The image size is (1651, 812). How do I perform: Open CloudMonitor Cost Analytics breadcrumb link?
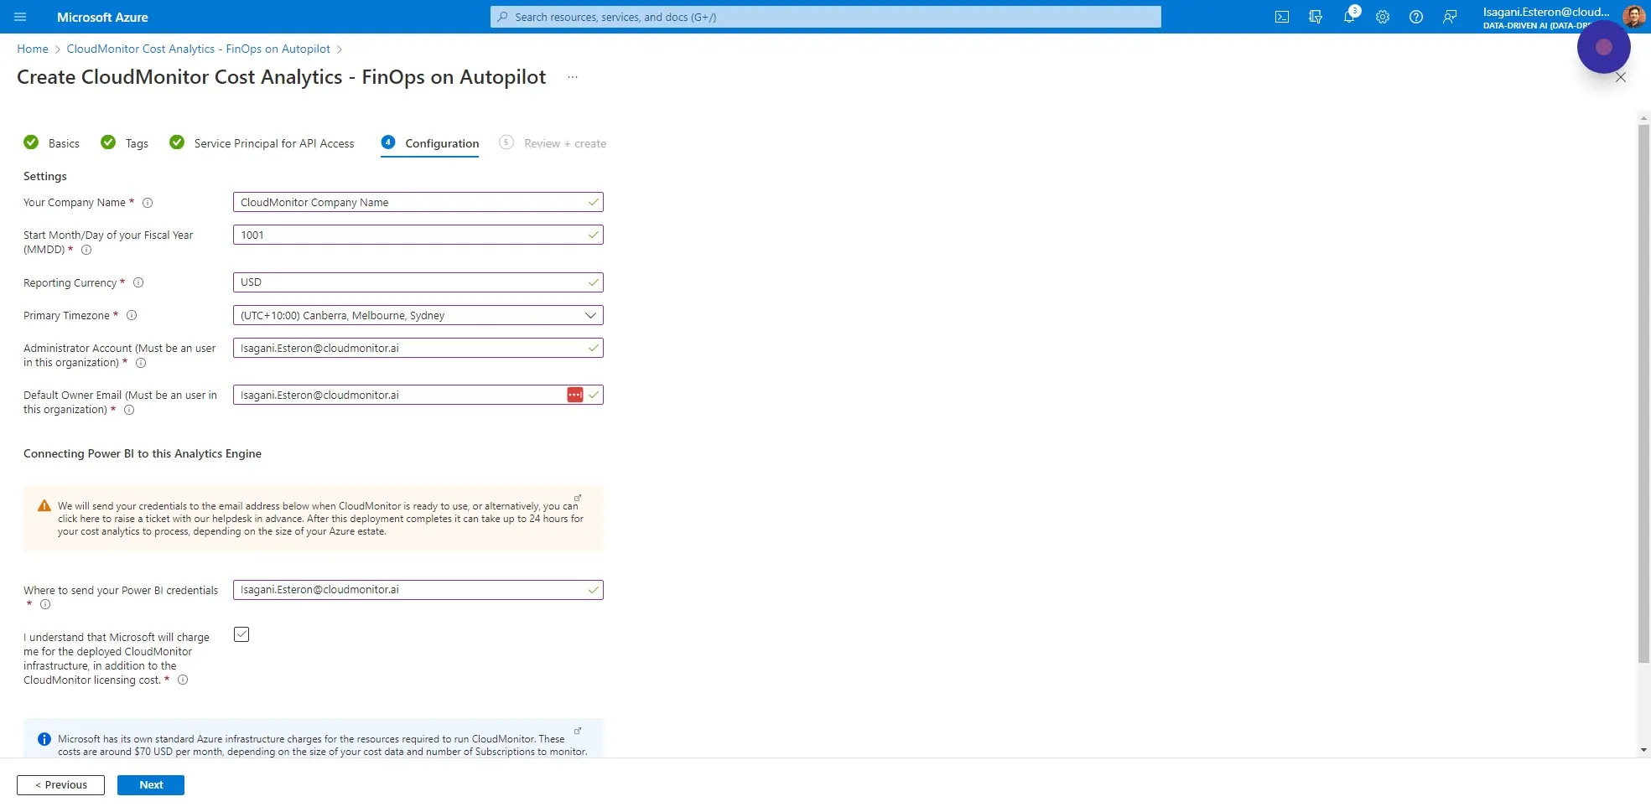tap(199, 49)
